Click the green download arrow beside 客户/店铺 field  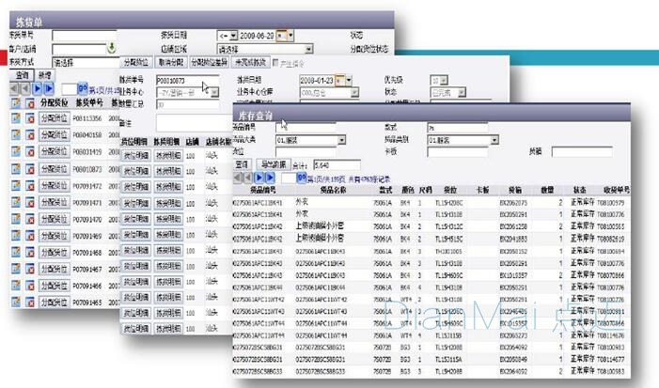[x=110, y=47]
